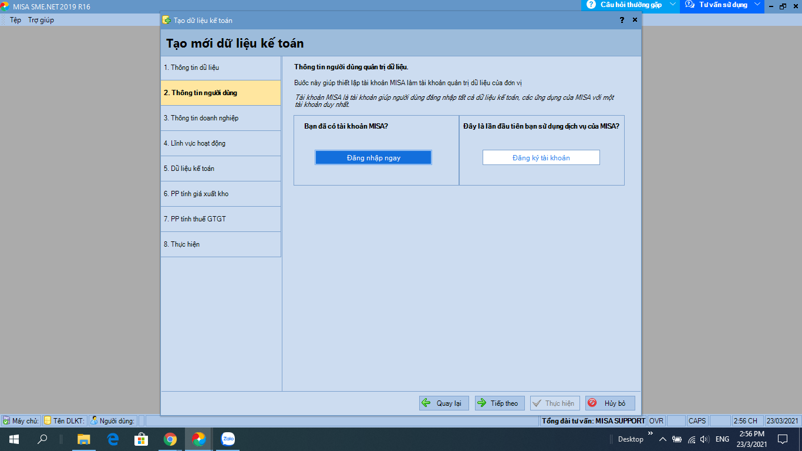
Task: Click the battery icon in system tray
Action: pos(677,439)
